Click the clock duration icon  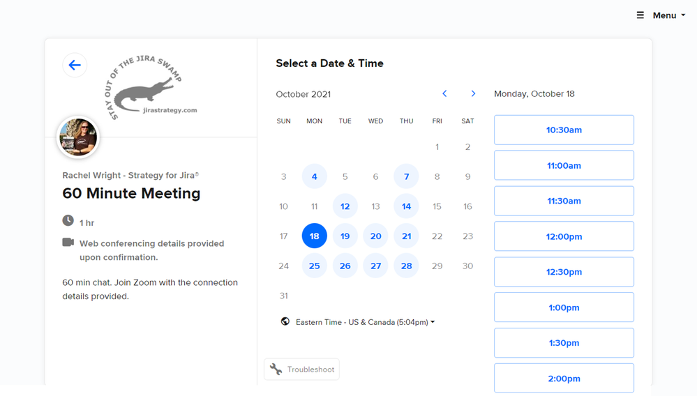(x=68, y=220)
